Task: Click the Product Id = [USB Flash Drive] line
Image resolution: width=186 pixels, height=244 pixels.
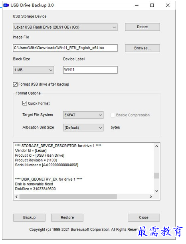Action: [40, 155]
